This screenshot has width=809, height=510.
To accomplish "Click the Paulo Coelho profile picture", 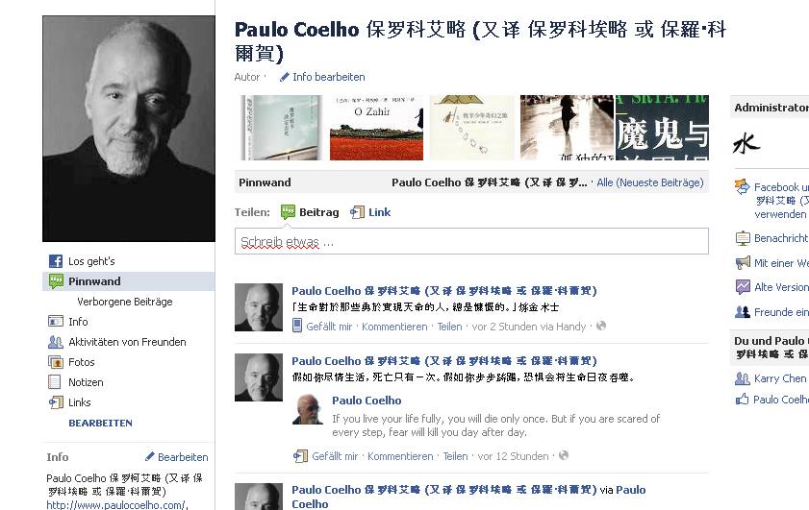I will (129, 129).
